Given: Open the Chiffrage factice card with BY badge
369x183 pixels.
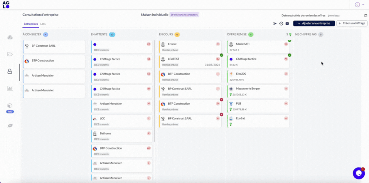Looking at the screenshot, I should 122,91.
